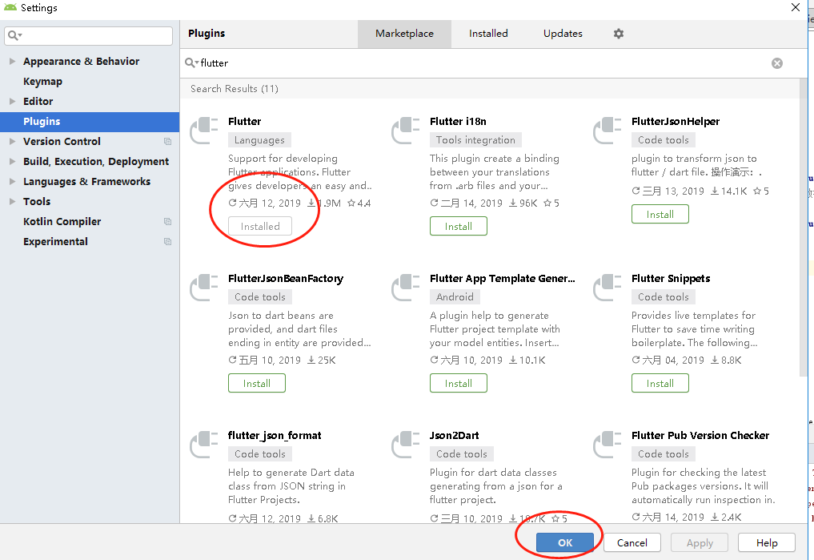814x560 pixels.
Task: Open the Flutter i18n plugin title
Action: (x=458, y=122)
